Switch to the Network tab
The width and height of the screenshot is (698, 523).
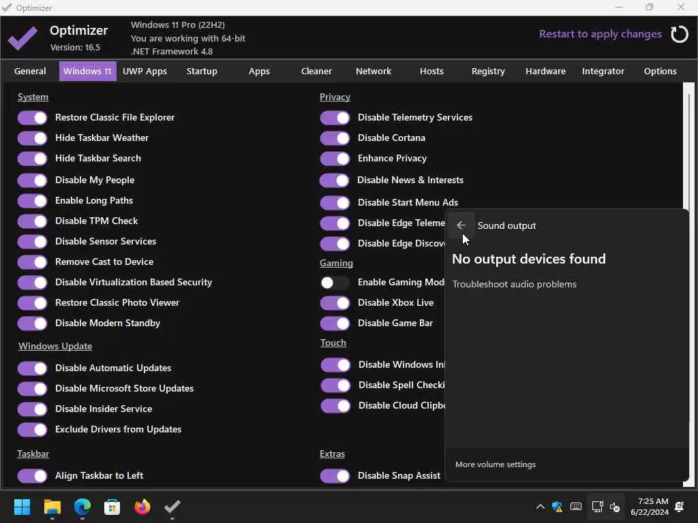(x=374, y=71)
